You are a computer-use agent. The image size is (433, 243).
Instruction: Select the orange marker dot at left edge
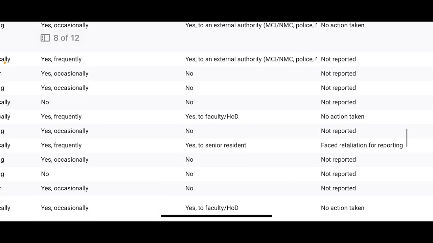[5, 62]
